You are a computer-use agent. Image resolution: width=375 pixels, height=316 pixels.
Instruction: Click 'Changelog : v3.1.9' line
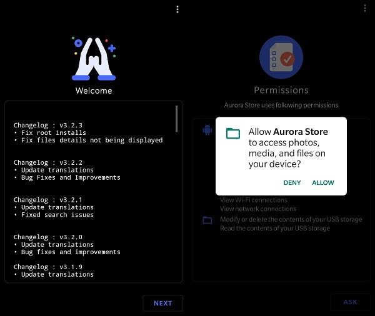tap(48, 267)
